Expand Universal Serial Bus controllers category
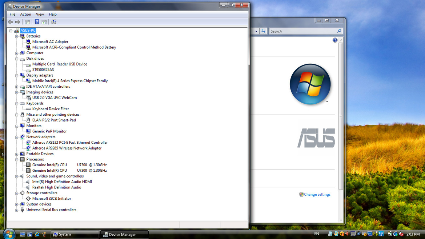Screen dimensions: 425x239 16,210
